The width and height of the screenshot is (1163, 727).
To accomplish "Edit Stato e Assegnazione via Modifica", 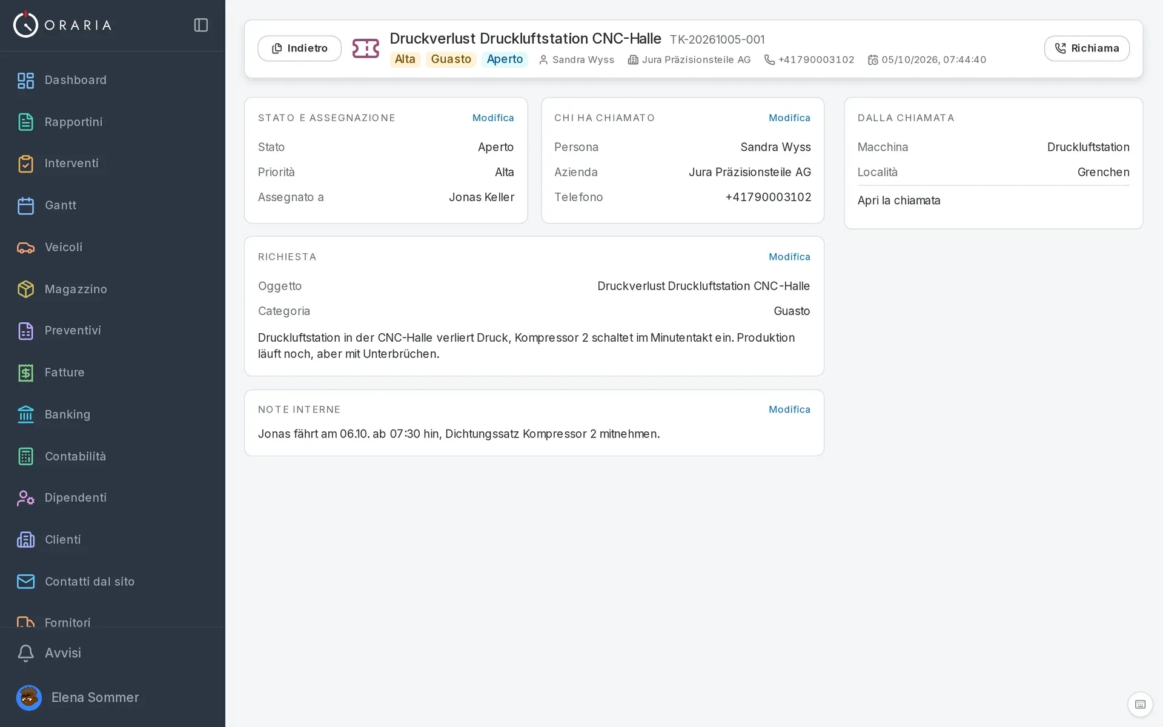I will [493, 118].
